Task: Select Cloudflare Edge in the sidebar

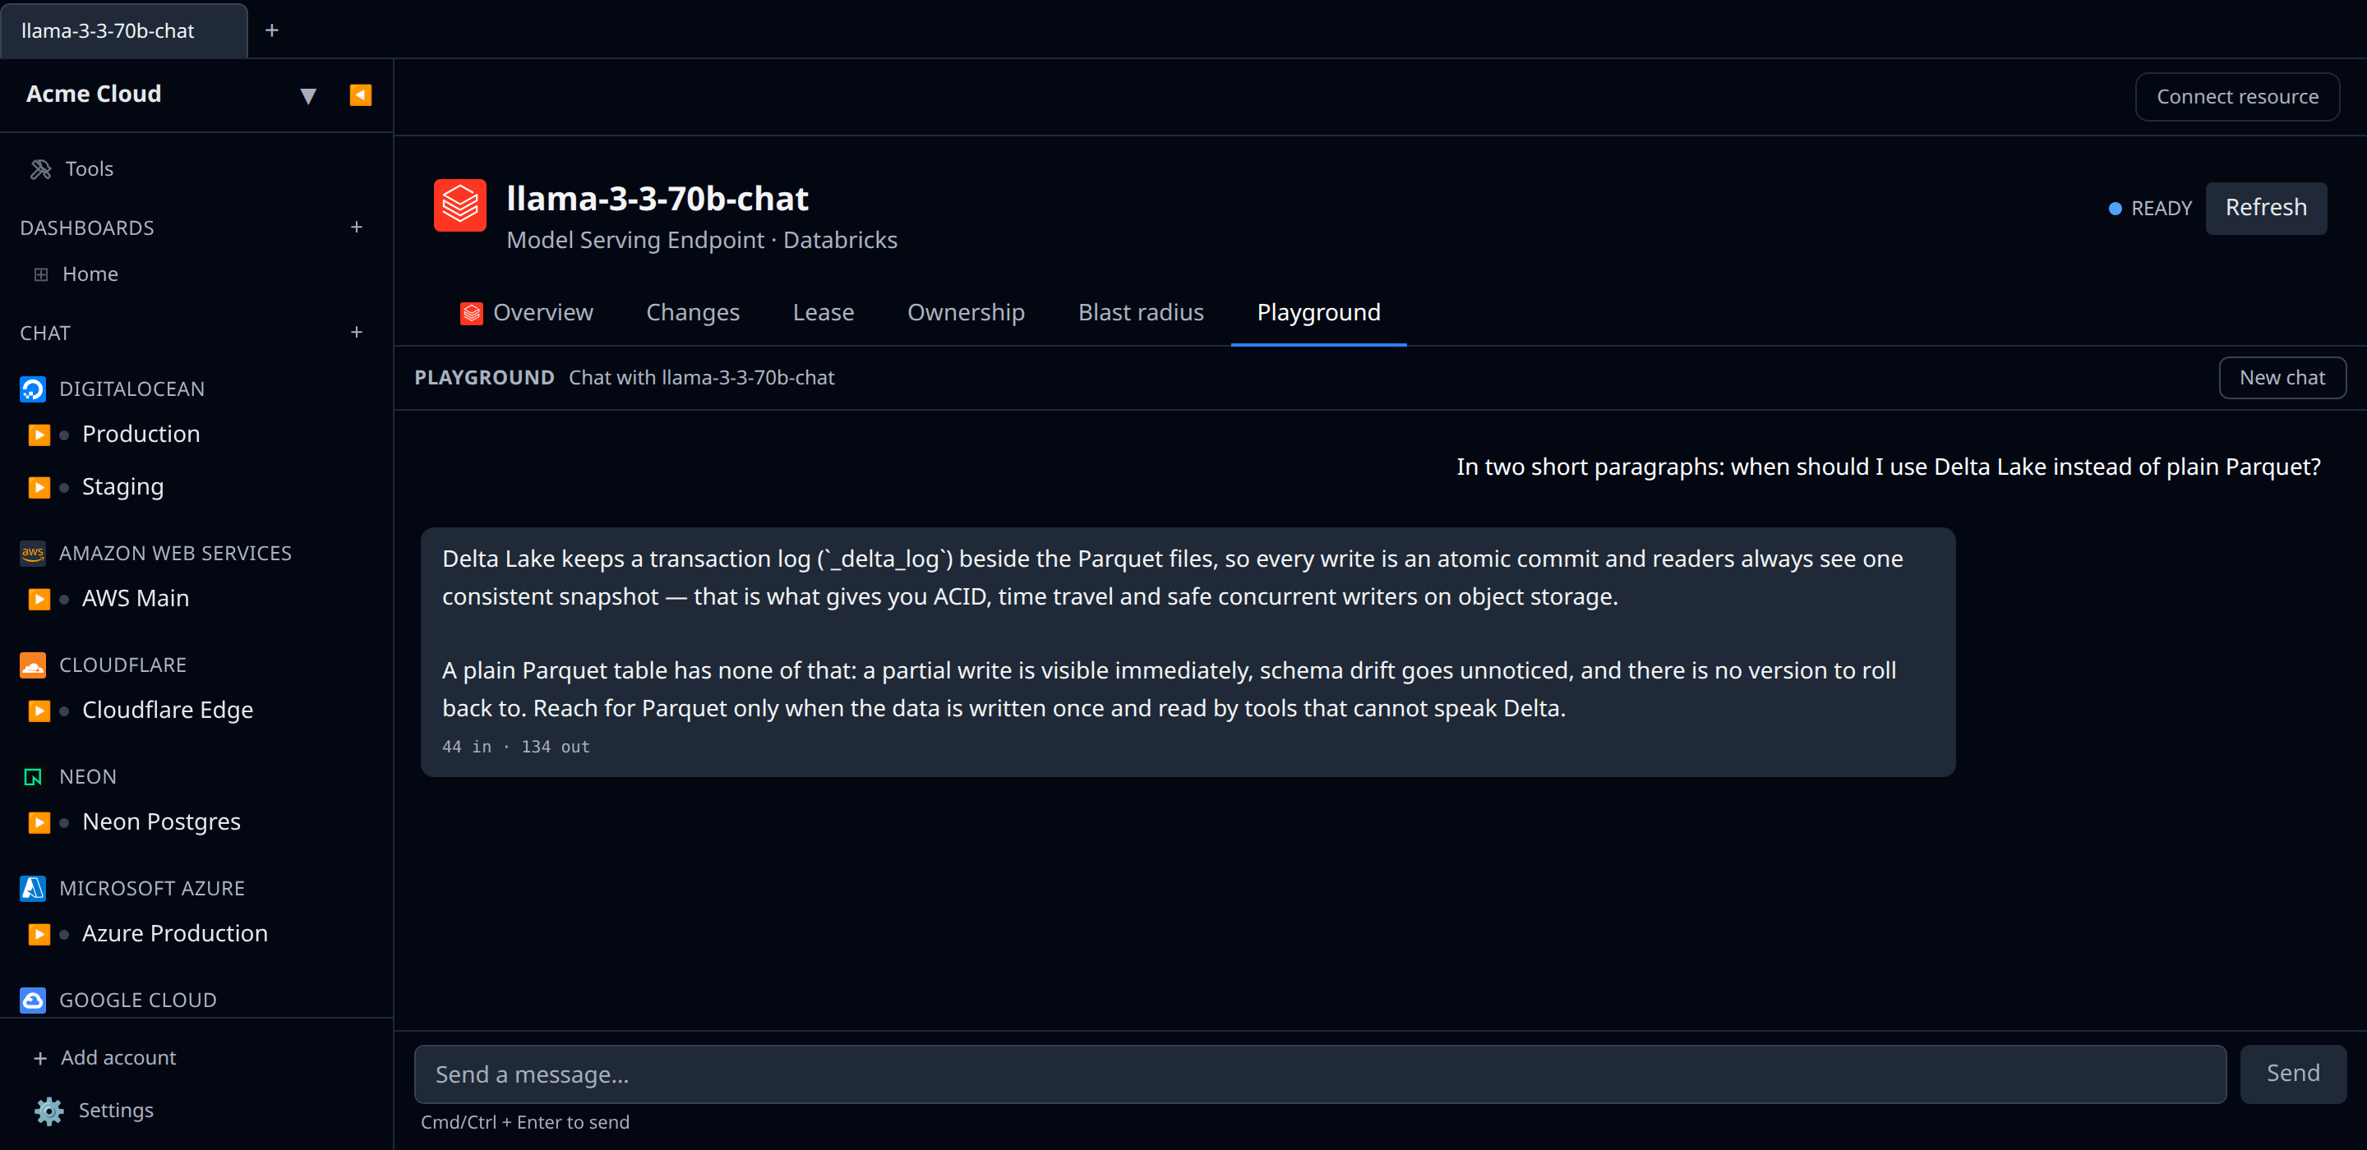Action: [167, 711]
